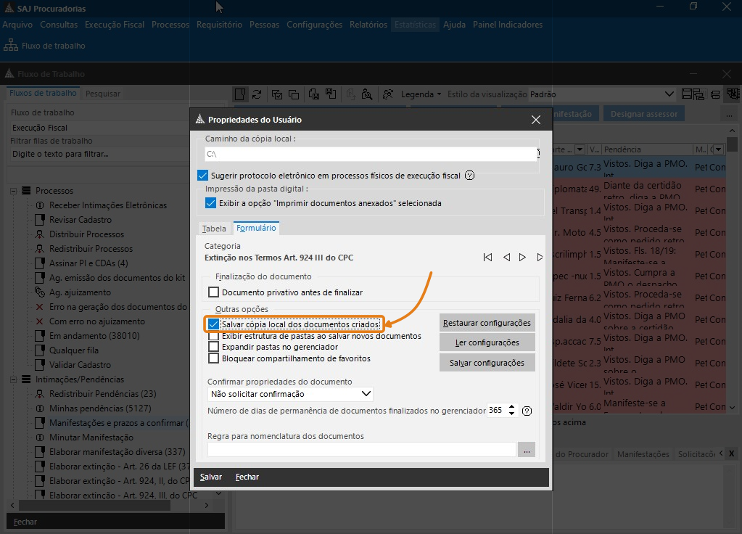This screenshot has width=742, height=534.
Task: Click the Regra para nomenclatura input field
Action: [361, 450]
